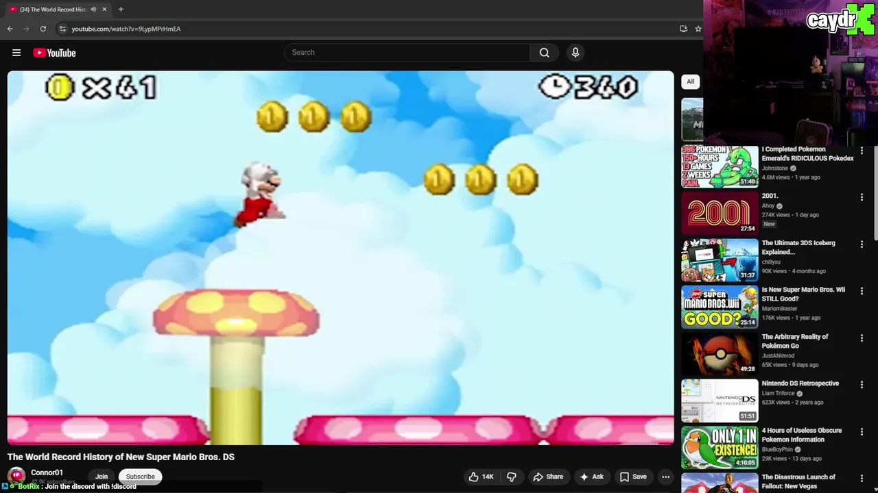Open options menu for Fallout New Vegas video
This screenshot has height=493, width=878.
[x=862, y=479]
